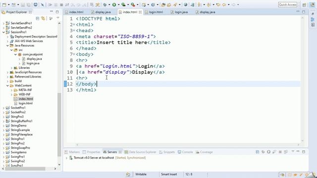
Task: Open the Data Source Explorer tab
Action: click(x=141, y=152)
